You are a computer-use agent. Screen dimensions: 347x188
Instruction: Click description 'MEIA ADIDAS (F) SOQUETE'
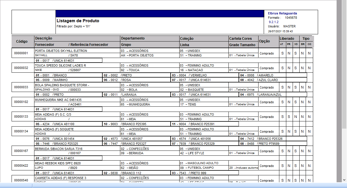[x=54, y=129]
